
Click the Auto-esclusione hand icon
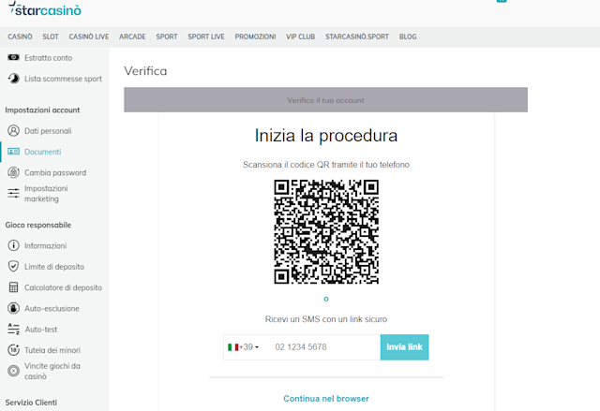[13, 308]
